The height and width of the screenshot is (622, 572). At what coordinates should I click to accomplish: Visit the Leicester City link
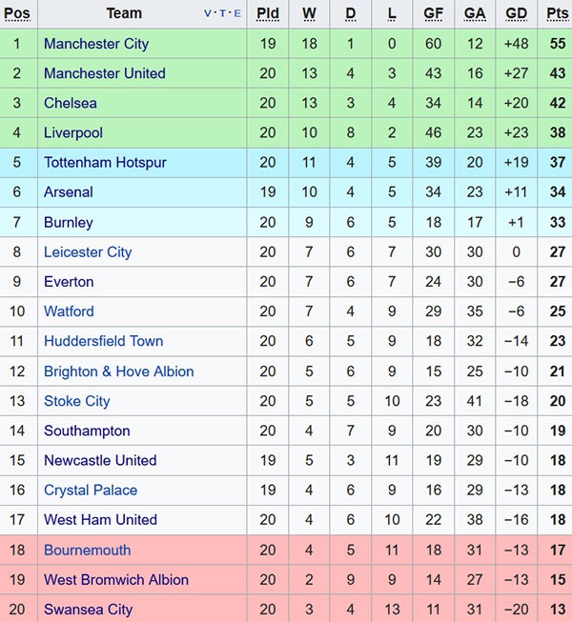coord(88,252)
